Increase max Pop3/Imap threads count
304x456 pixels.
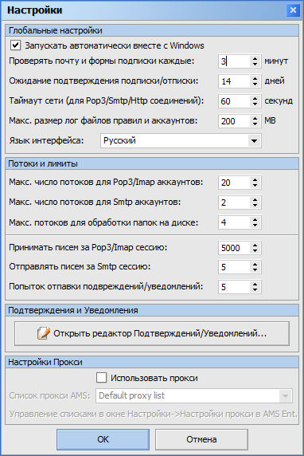(x=255, y=179)
